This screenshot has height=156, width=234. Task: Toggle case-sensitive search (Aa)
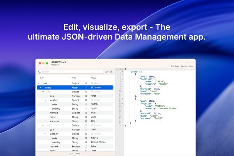click(x=106, y=72)
